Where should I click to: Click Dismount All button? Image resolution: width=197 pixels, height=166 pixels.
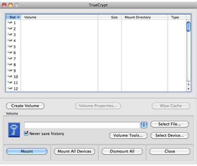tap(122, 151)
